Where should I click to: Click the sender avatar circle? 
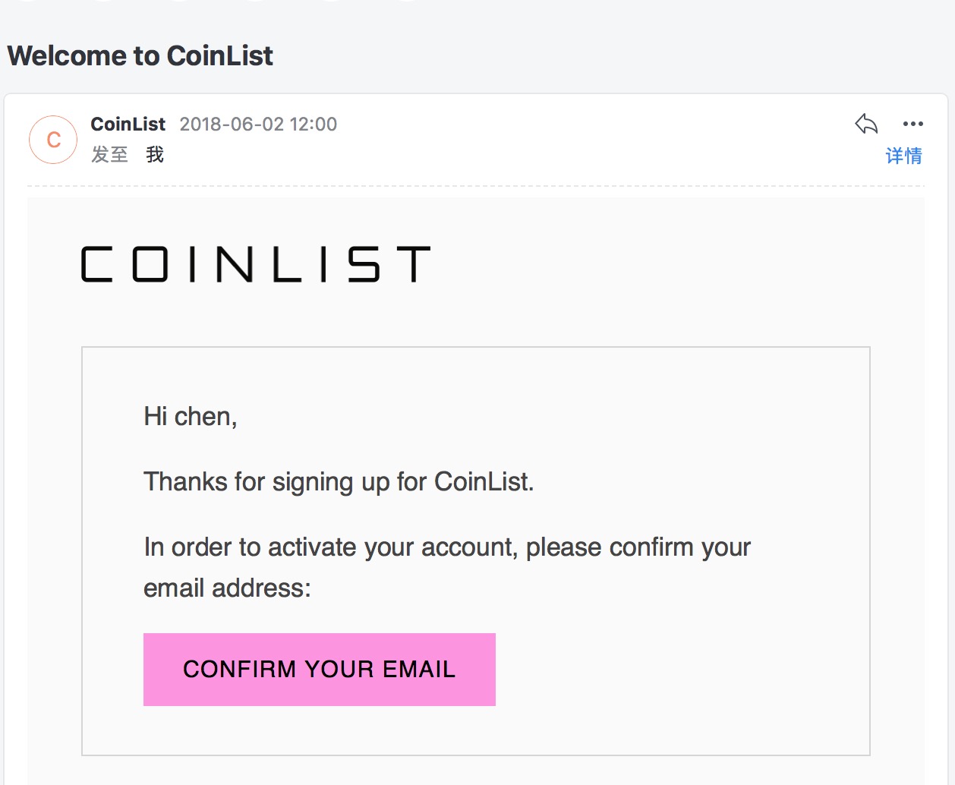(53, 140)
